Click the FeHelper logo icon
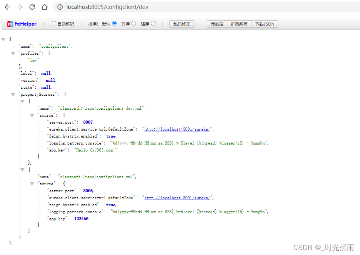 coord(10,24)
